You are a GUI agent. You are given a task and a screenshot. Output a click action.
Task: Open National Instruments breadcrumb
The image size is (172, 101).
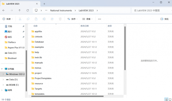pyautogui.click(x=61, y=11)
